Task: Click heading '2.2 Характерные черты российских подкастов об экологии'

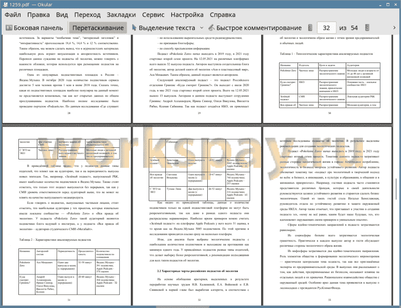Action: 197,271
